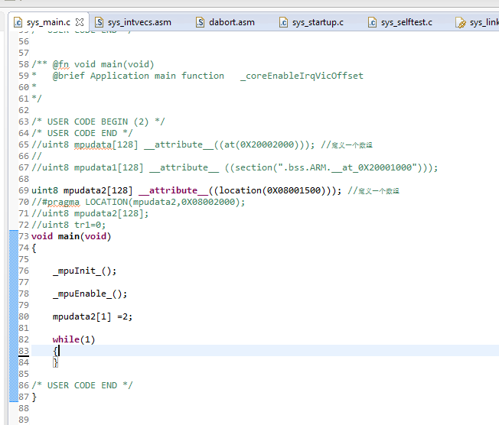This screenshot has height=425, width=499.
Task: Click '//uint8 mpudata2[128];' comment on line 71
Action: [x=90, y=213]
